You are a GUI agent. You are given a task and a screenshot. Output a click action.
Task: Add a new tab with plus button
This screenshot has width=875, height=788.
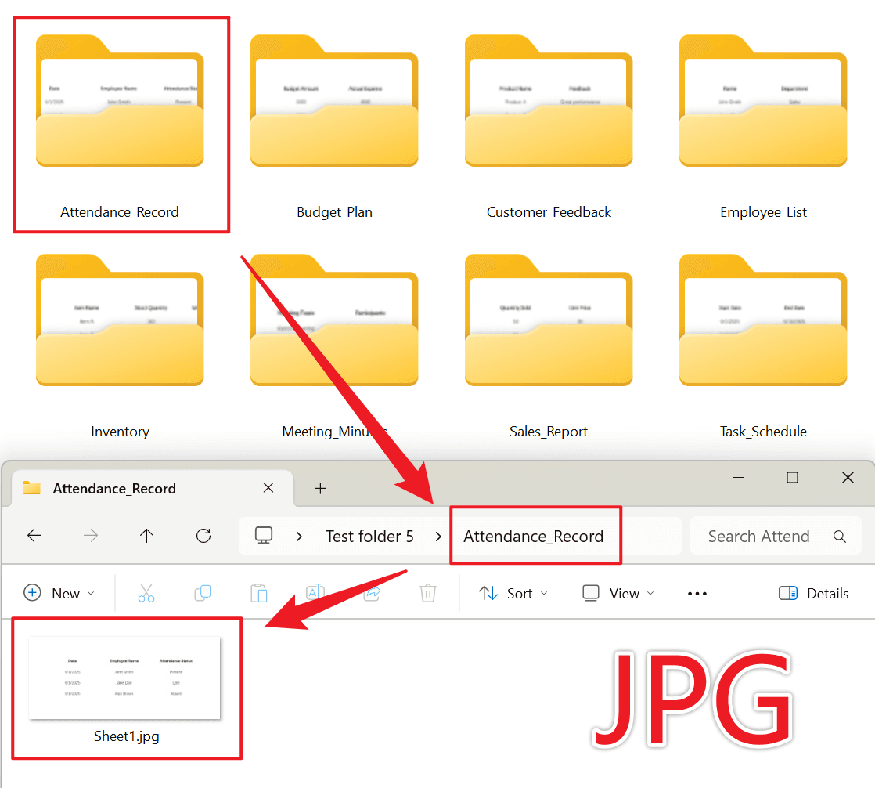(x=320, y=489)
